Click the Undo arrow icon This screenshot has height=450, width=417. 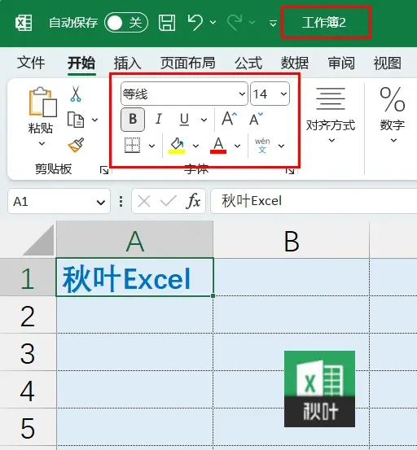coord(195,23)
